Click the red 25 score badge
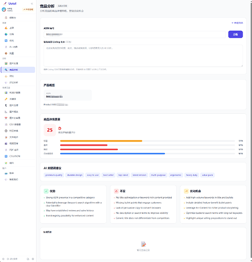 [x=50, y=130]
